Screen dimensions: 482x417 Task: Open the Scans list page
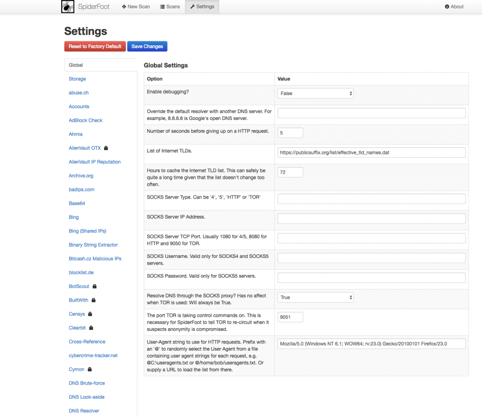[x=170, y=7]
